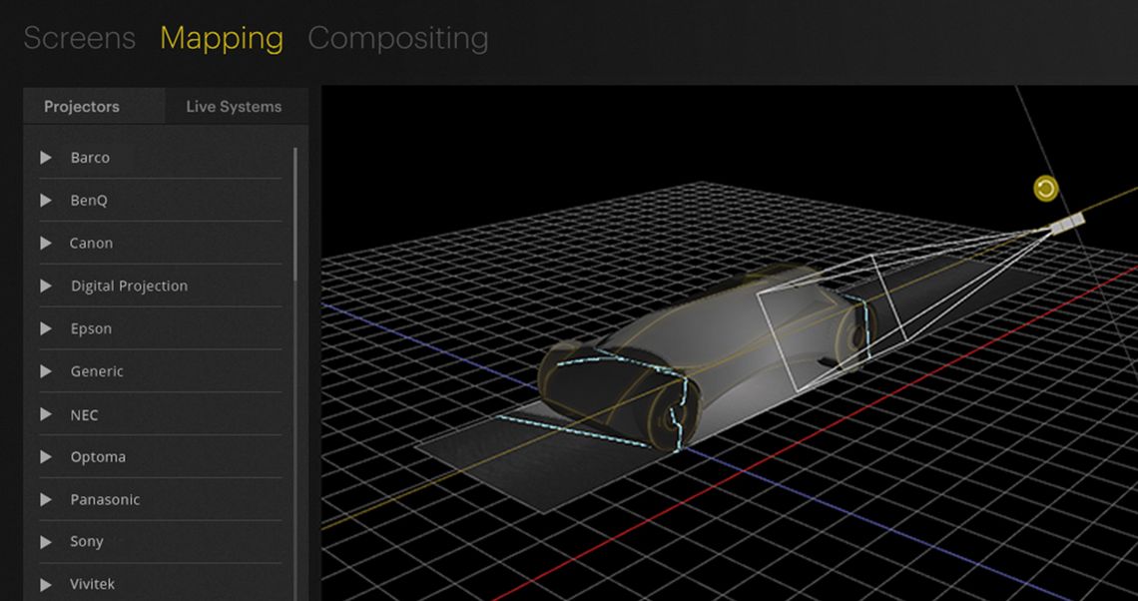This screenshot has height=601, width=1138.
Task: Select the Digital Projection list label
Action: tap(129, 286)
